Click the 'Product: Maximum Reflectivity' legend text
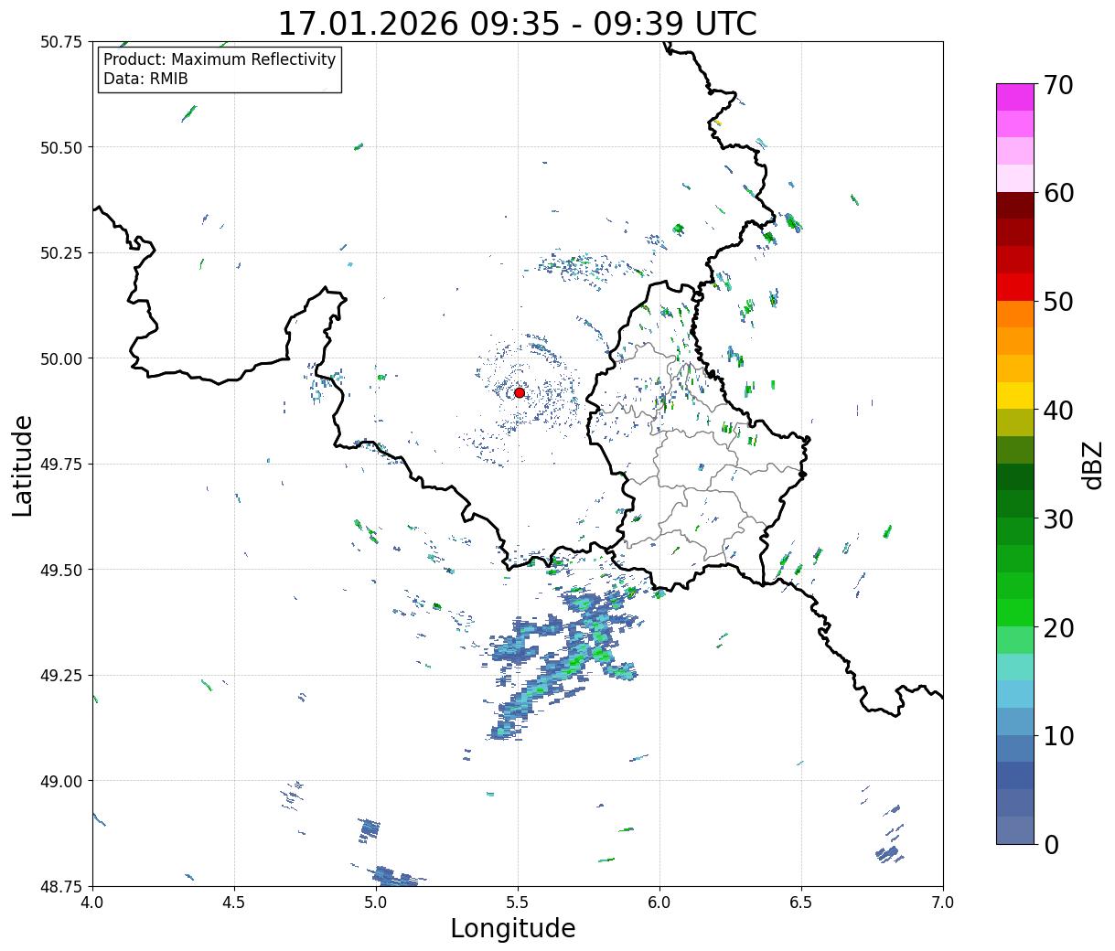Image resolution: width=1115 pixels, height=951 pixels. 220,59
